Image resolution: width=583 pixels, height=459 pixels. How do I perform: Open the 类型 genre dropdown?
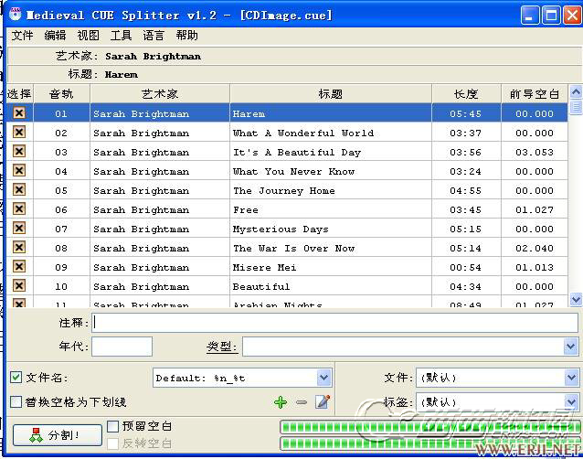point(571,347)
